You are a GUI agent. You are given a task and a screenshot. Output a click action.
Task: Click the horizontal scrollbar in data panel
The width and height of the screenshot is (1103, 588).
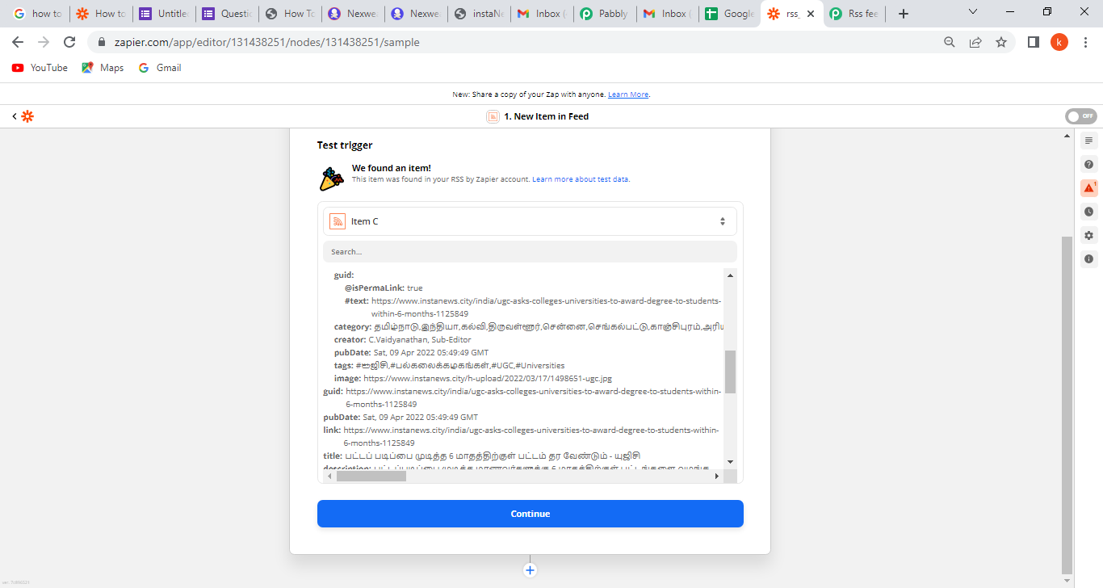pyautogui.click(x=371, y=477)
